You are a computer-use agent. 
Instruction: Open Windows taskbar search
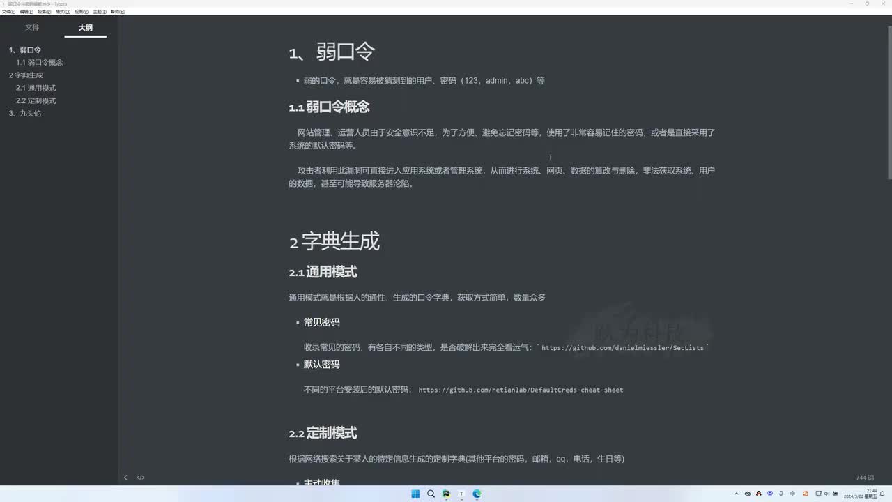click(x=431, y=494)
